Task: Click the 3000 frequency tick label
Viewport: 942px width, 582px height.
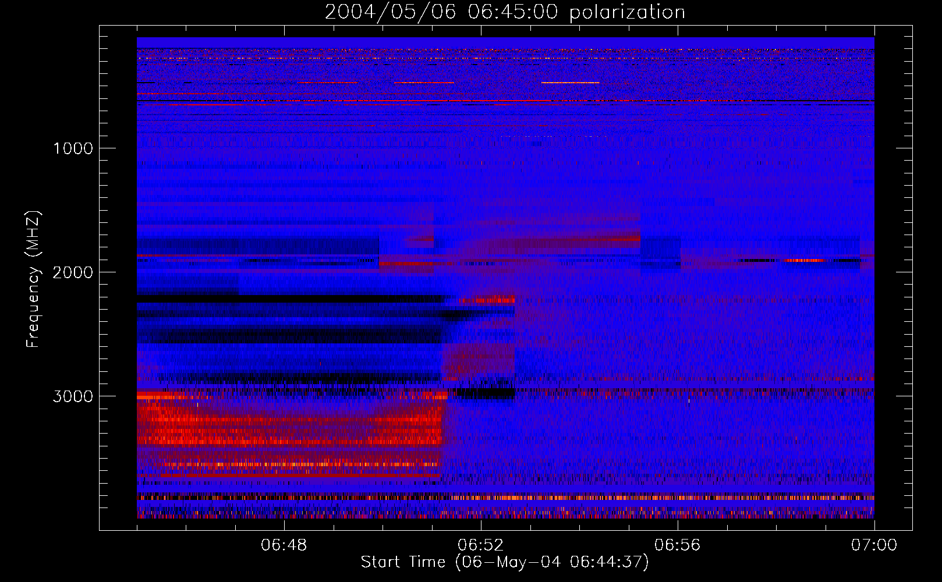Action: [x=73, y=396]
